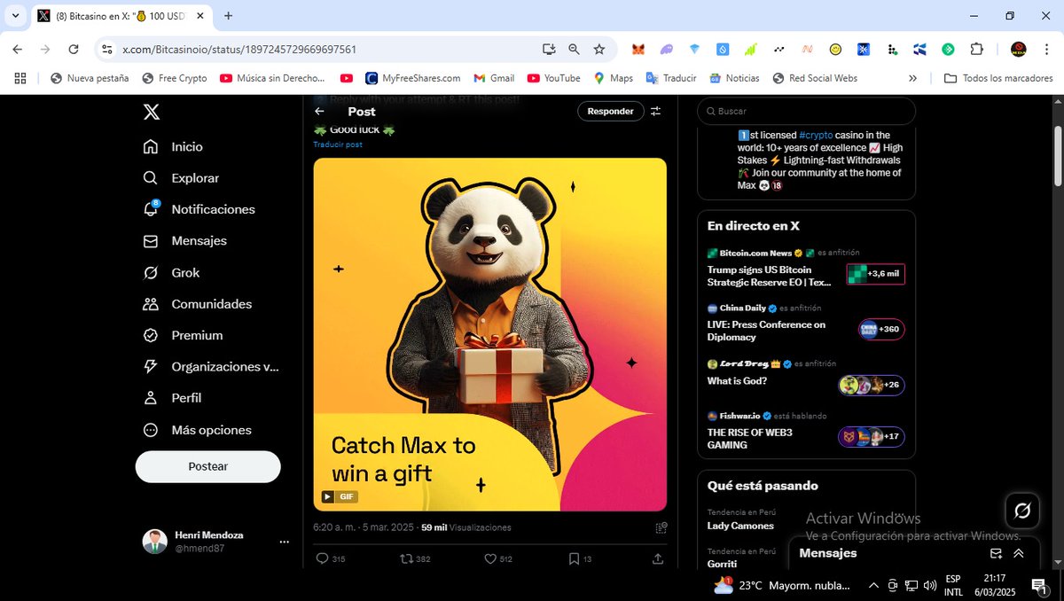Click Lady Camones trending topic
This screenshot has height=601, width=1064.
(740, 526)
